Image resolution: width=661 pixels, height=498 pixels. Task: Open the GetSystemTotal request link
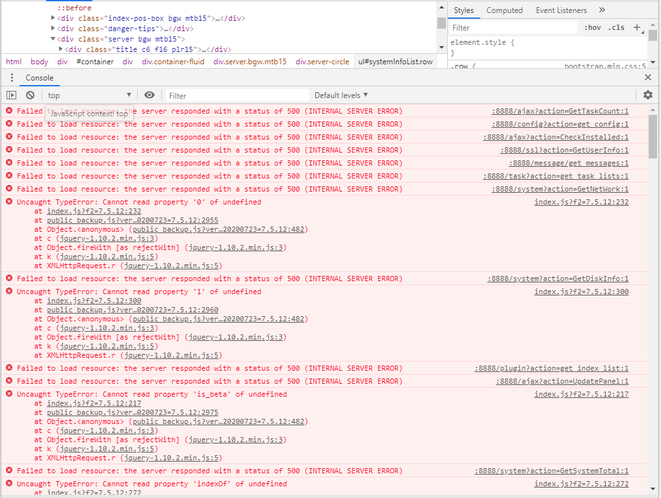click(x=551, y=471)
